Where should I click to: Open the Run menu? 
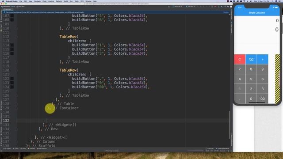(x=71, y=1)
